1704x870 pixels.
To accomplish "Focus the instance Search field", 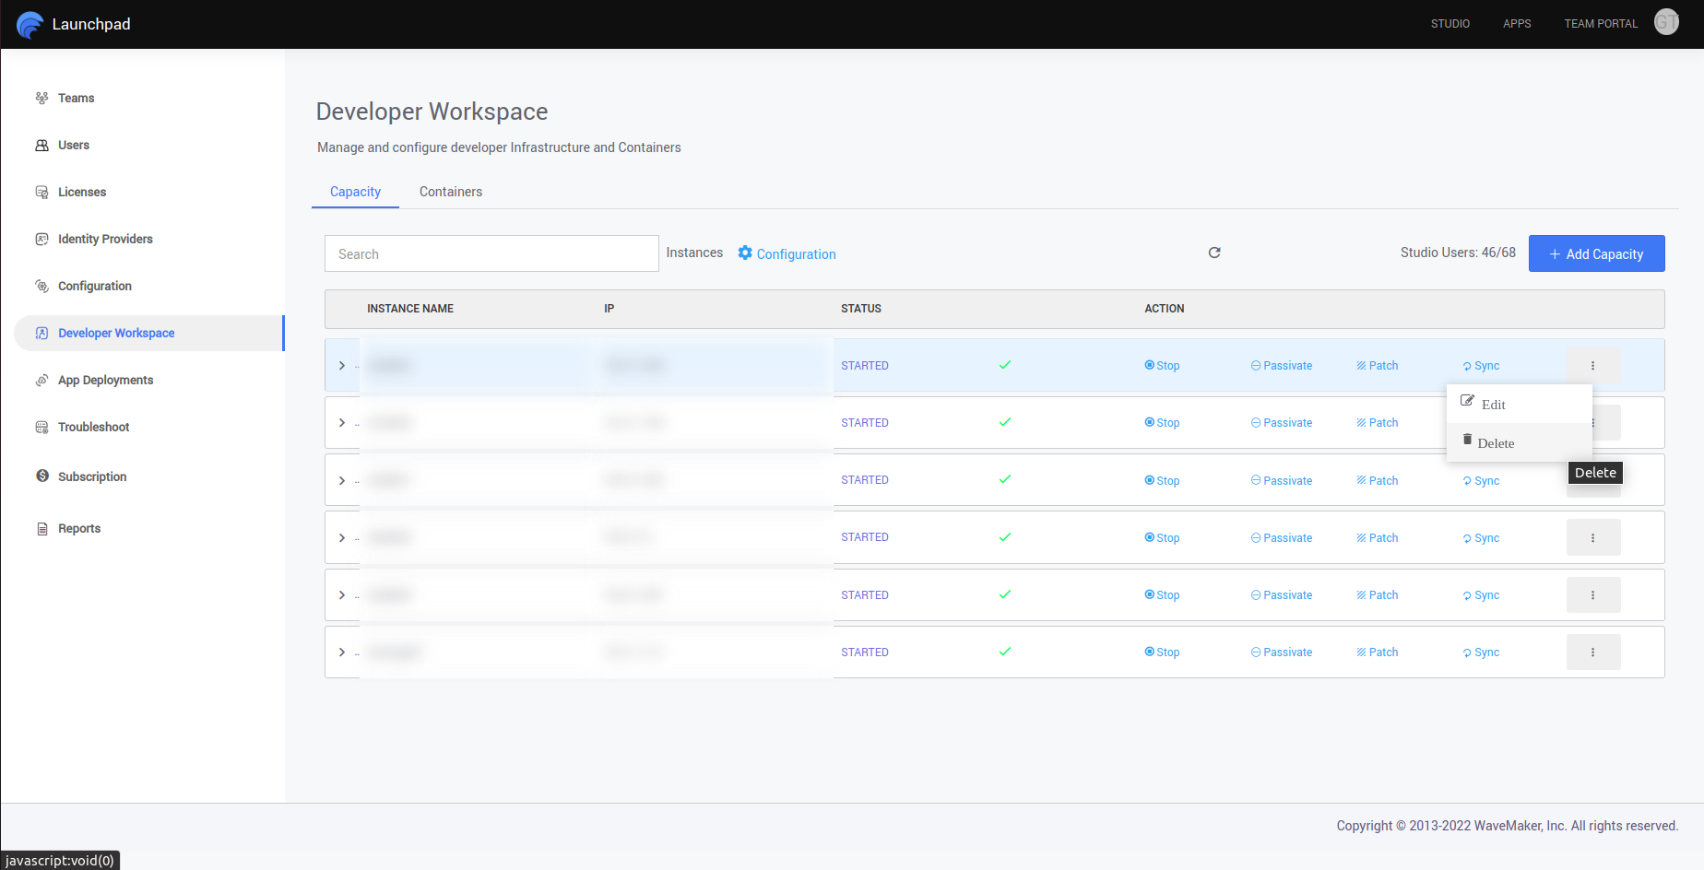I will [x=491, y=253].
